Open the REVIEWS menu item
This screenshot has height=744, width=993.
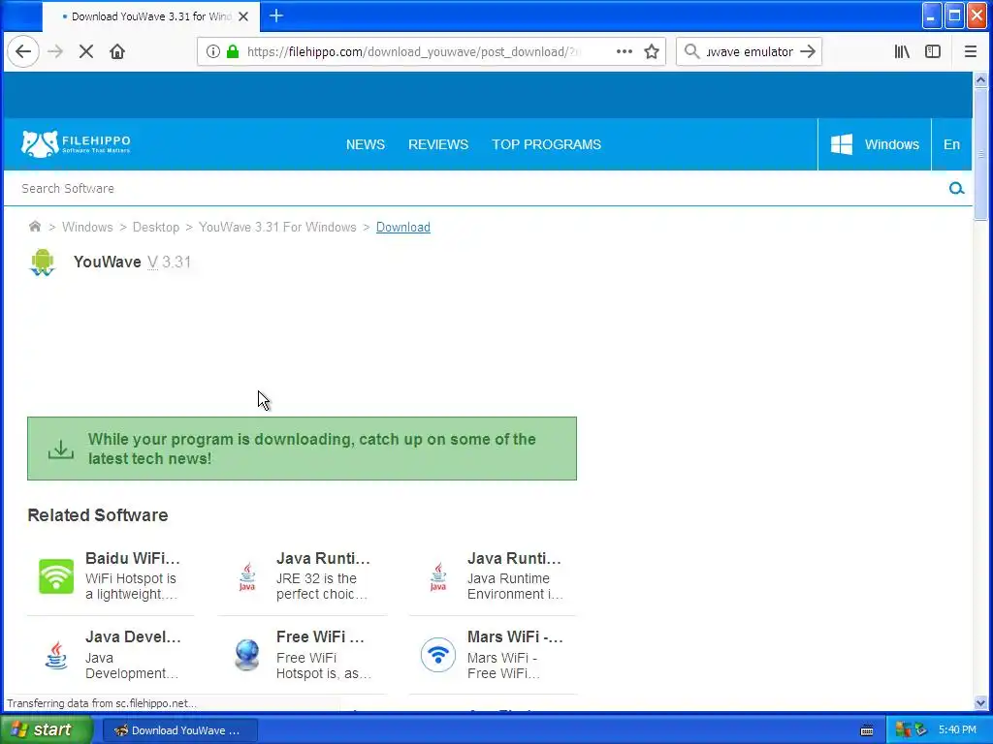438,144
